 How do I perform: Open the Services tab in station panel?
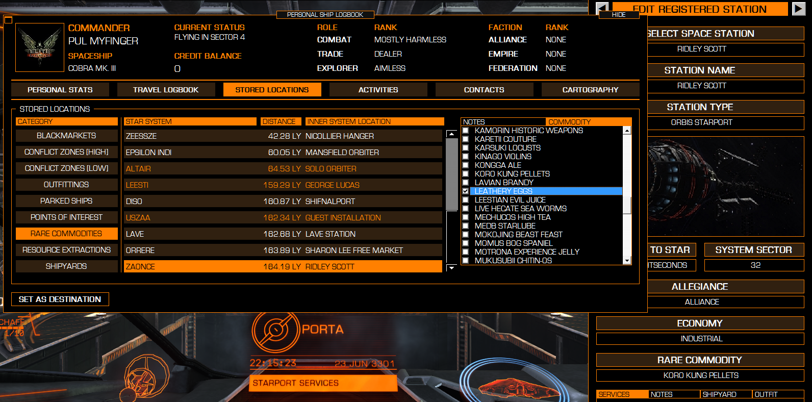pyautogui.click(x=622, y=394)
